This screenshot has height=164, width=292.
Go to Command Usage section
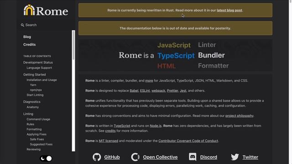tap(38, 119)
